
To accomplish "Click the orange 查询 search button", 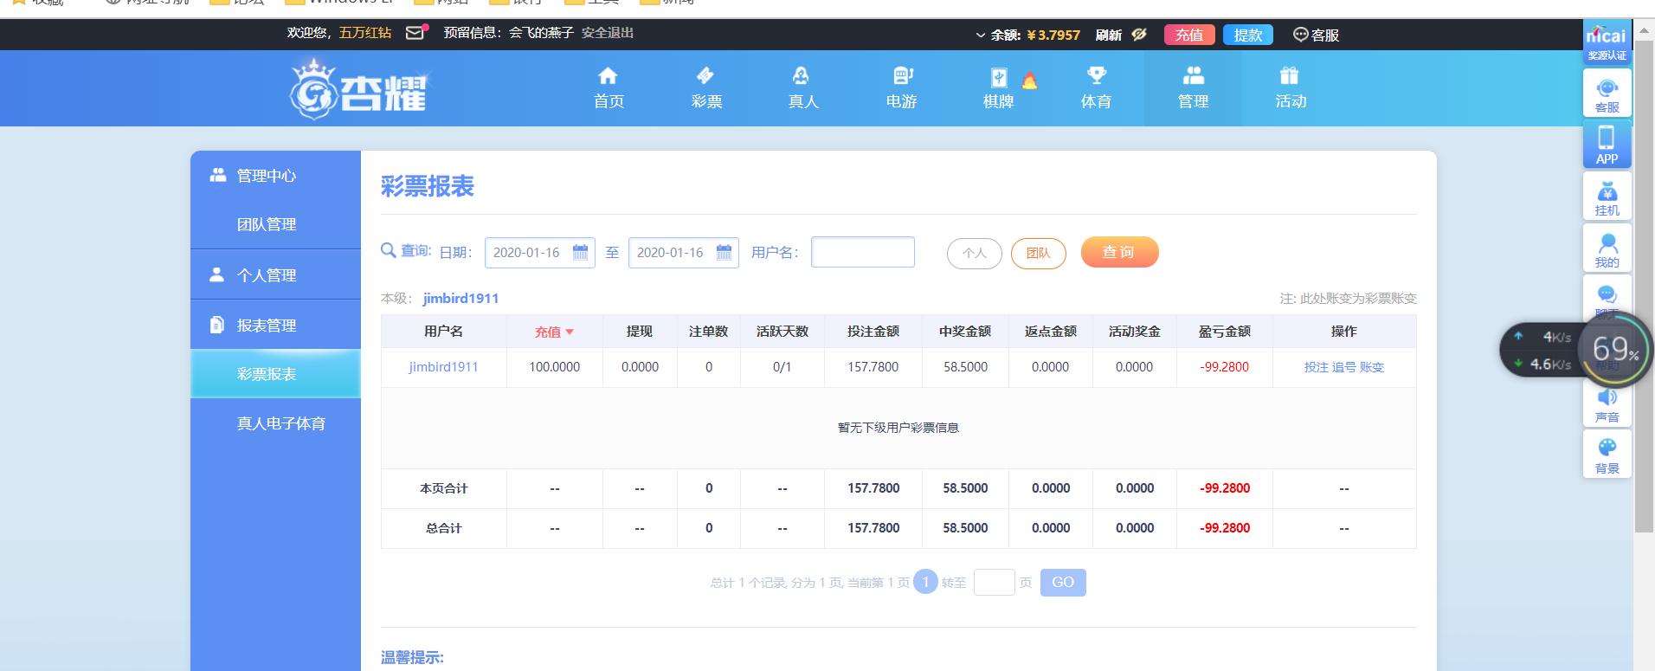I will point(1119,252).
